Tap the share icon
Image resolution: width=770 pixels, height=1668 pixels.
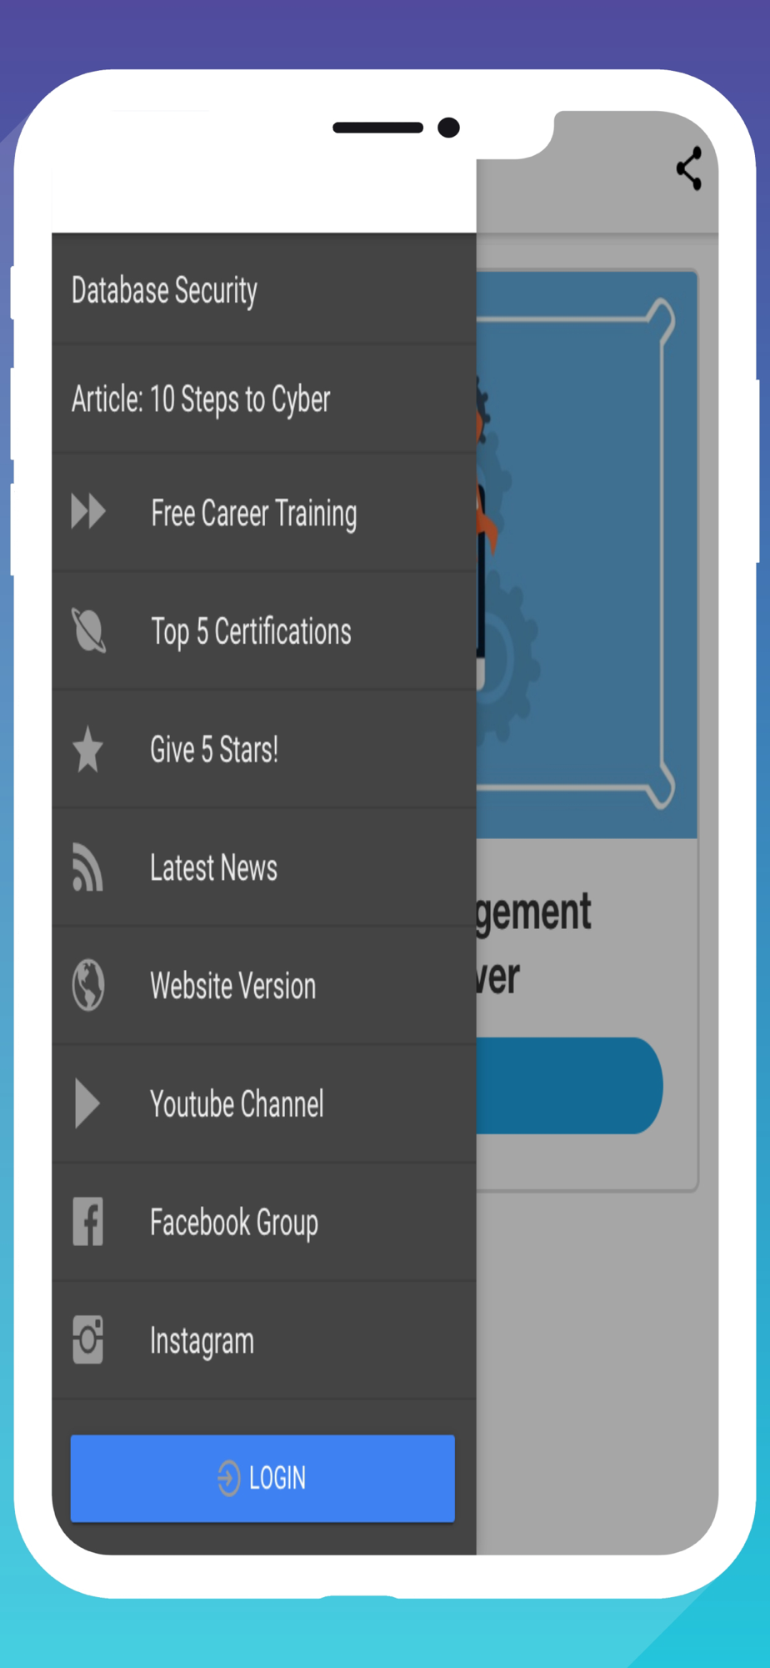[x=689, y=168]
